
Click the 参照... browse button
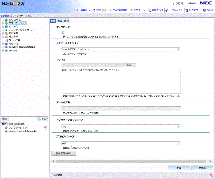pyautogui.click(x=130, y=65)
